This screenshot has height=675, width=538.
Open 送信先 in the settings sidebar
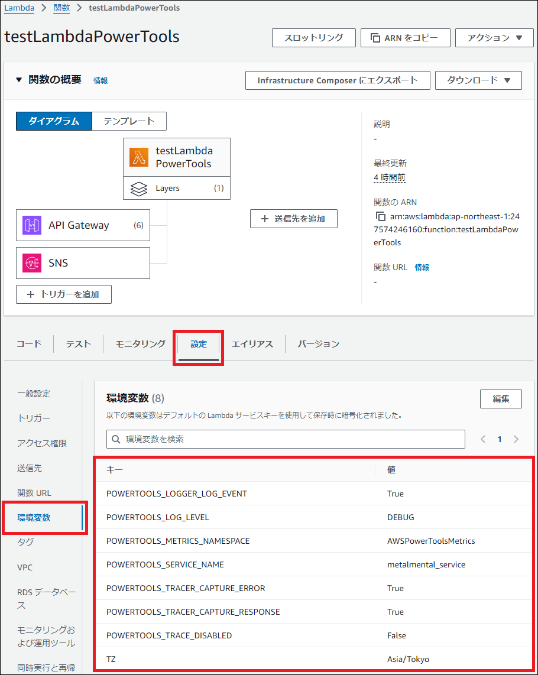coord(30,468)
